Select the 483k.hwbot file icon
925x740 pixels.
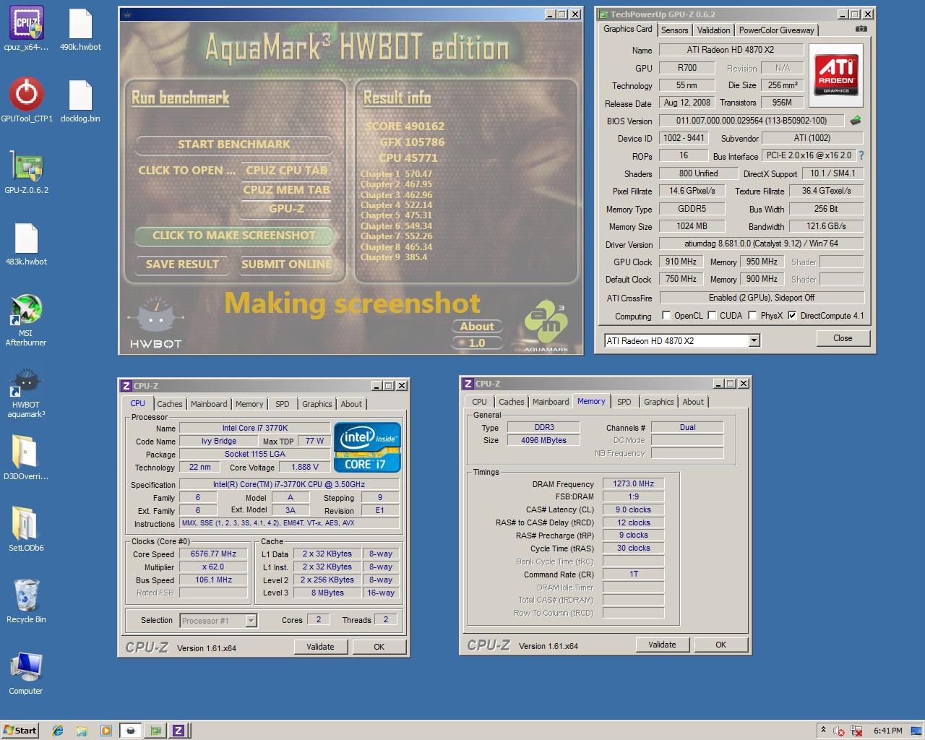click(26, 244)
